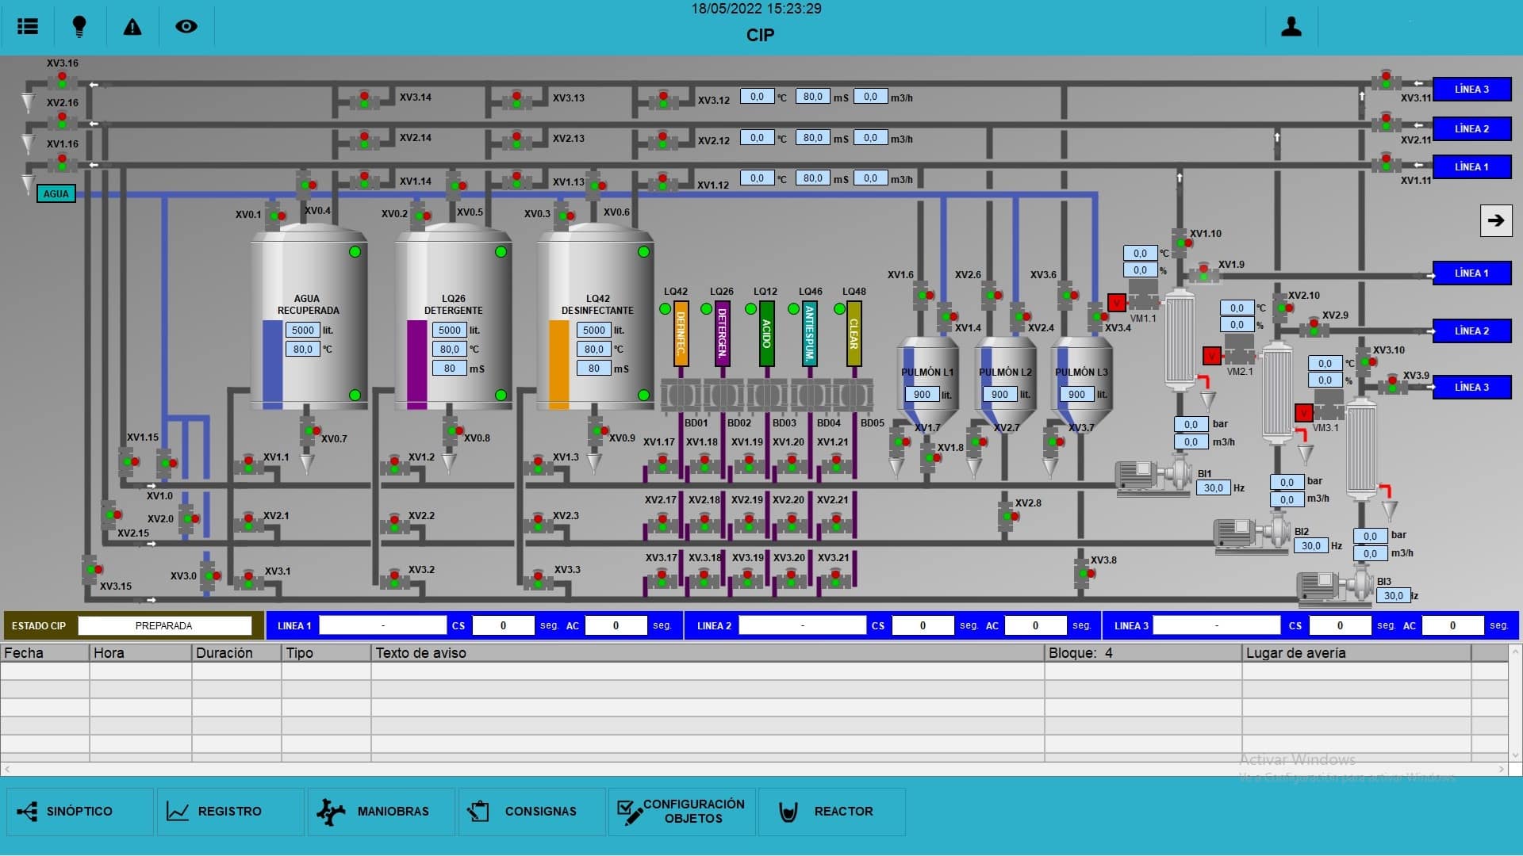Toggle red VM3.1 valve indicator
This screenshot has width=1523, height=856.
click(1303, 413)
